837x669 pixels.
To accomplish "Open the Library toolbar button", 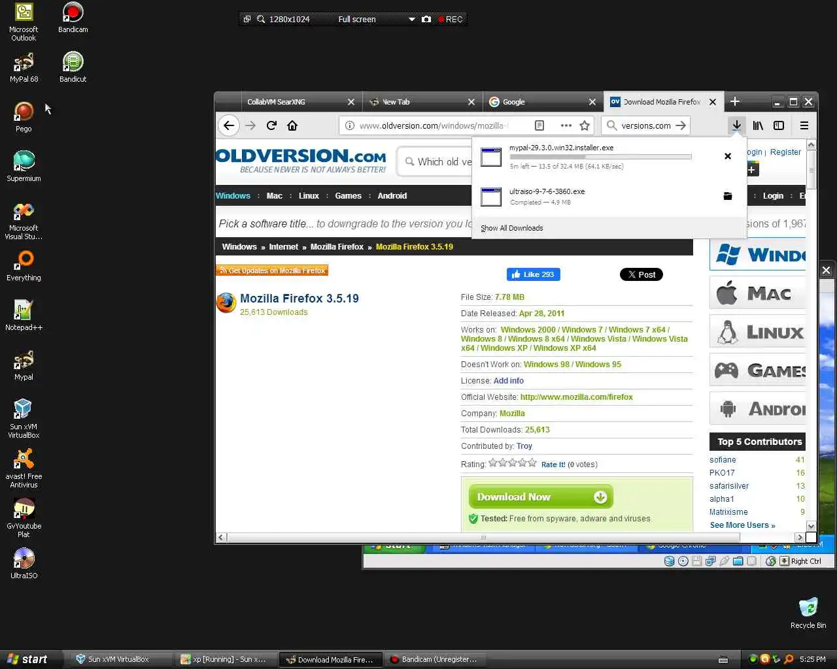I will tap(758, 125).
